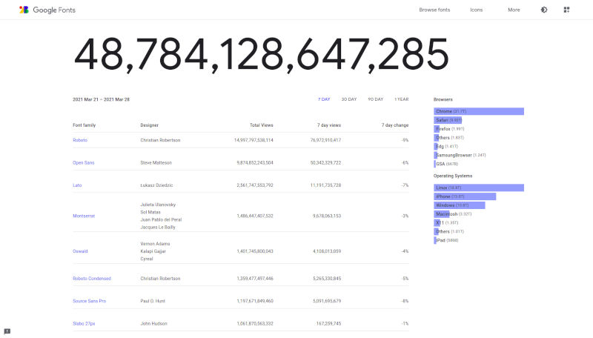593x338 pixels.
Task: Click the Google Fonts logo
Action: tap(47, 10)
